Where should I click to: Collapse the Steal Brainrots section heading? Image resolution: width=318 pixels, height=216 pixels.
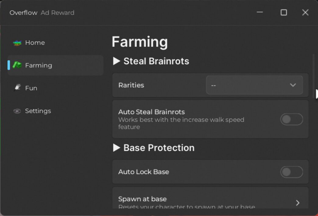point(156,61)
